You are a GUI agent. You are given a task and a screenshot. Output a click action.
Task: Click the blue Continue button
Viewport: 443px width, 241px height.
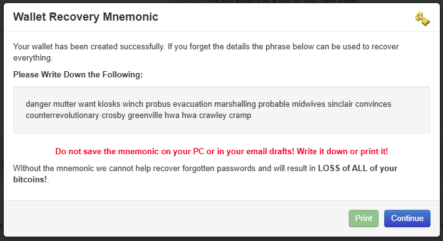coord(407,218)
